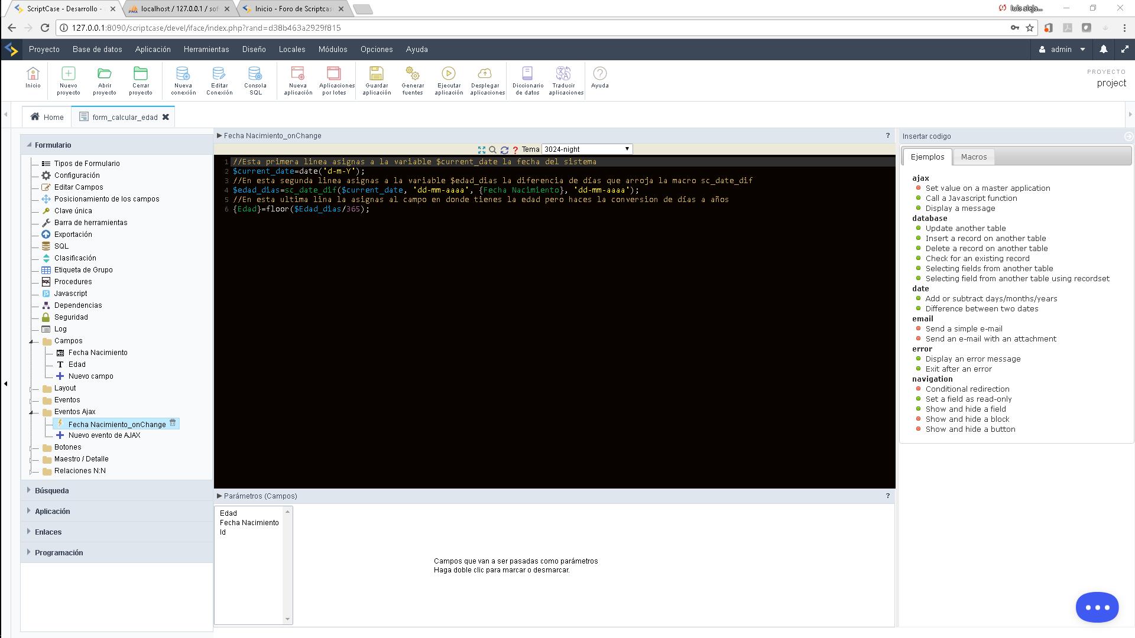Click the editor search magnifier icon

point(492,150)
